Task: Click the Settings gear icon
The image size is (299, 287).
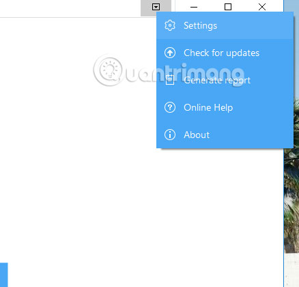Action: (170, 25)
